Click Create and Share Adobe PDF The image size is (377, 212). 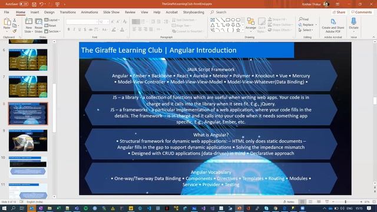click(333, 25)
